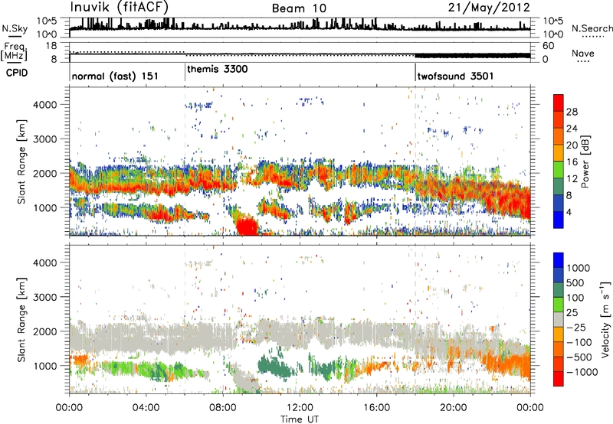This screenshot has width=613, height=424.
Task: Select 'themis 3300' CPID label
Action: pos(218,69)
